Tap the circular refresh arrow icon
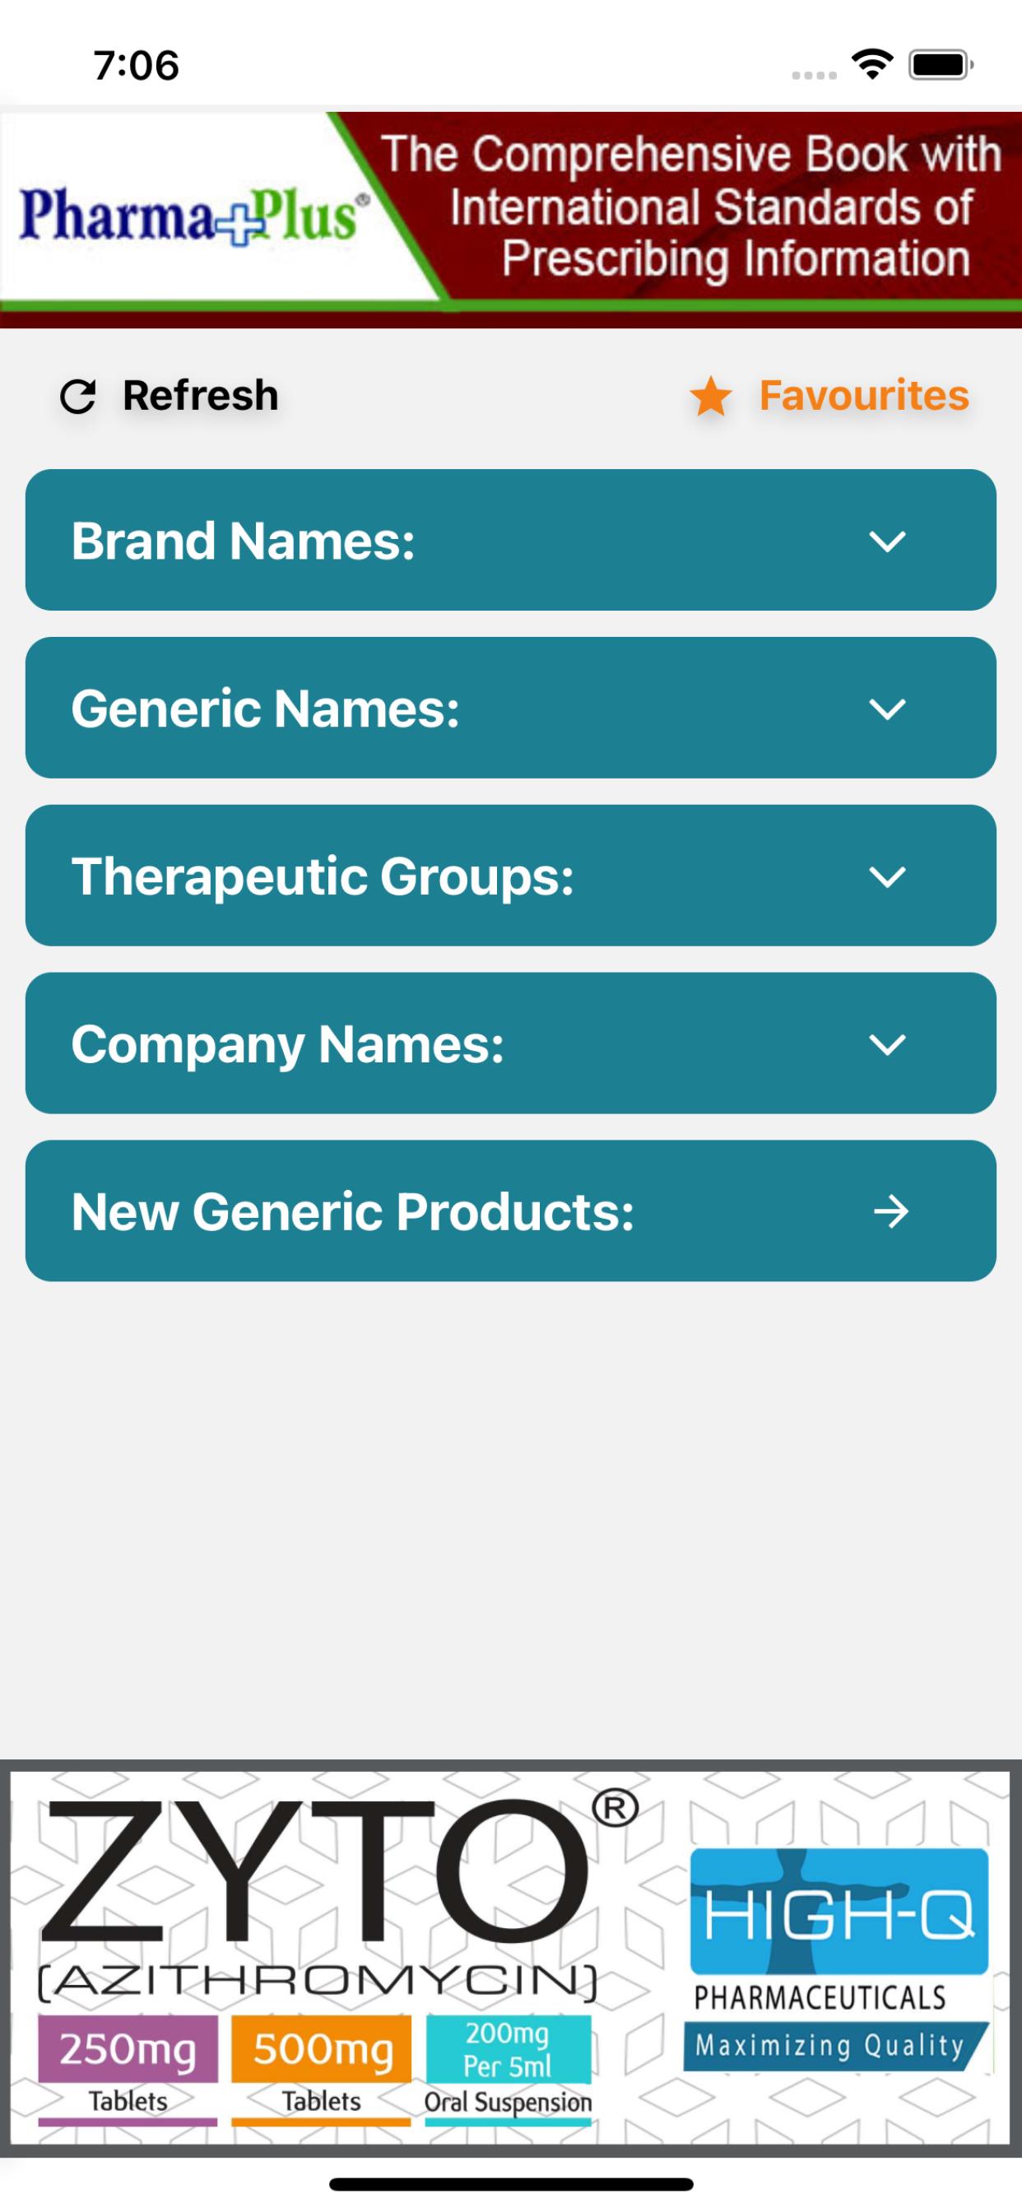The height and width of the screenshot is (2212, 1022). [77, 397]
